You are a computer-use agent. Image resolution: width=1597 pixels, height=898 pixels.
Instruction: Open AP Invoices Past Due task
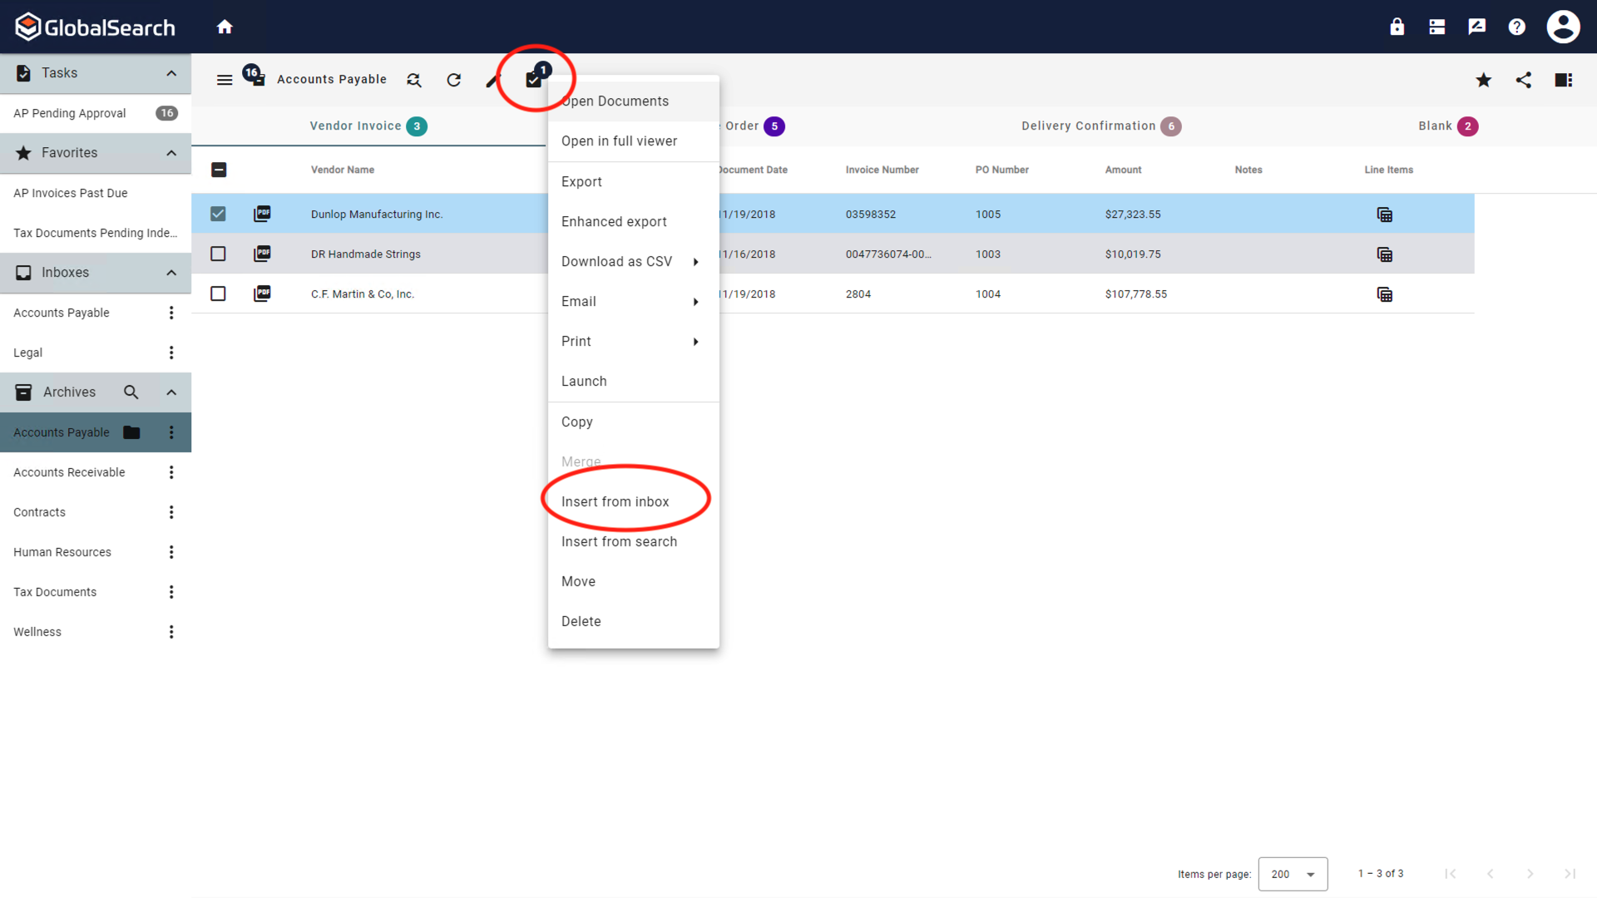[70, 193]
